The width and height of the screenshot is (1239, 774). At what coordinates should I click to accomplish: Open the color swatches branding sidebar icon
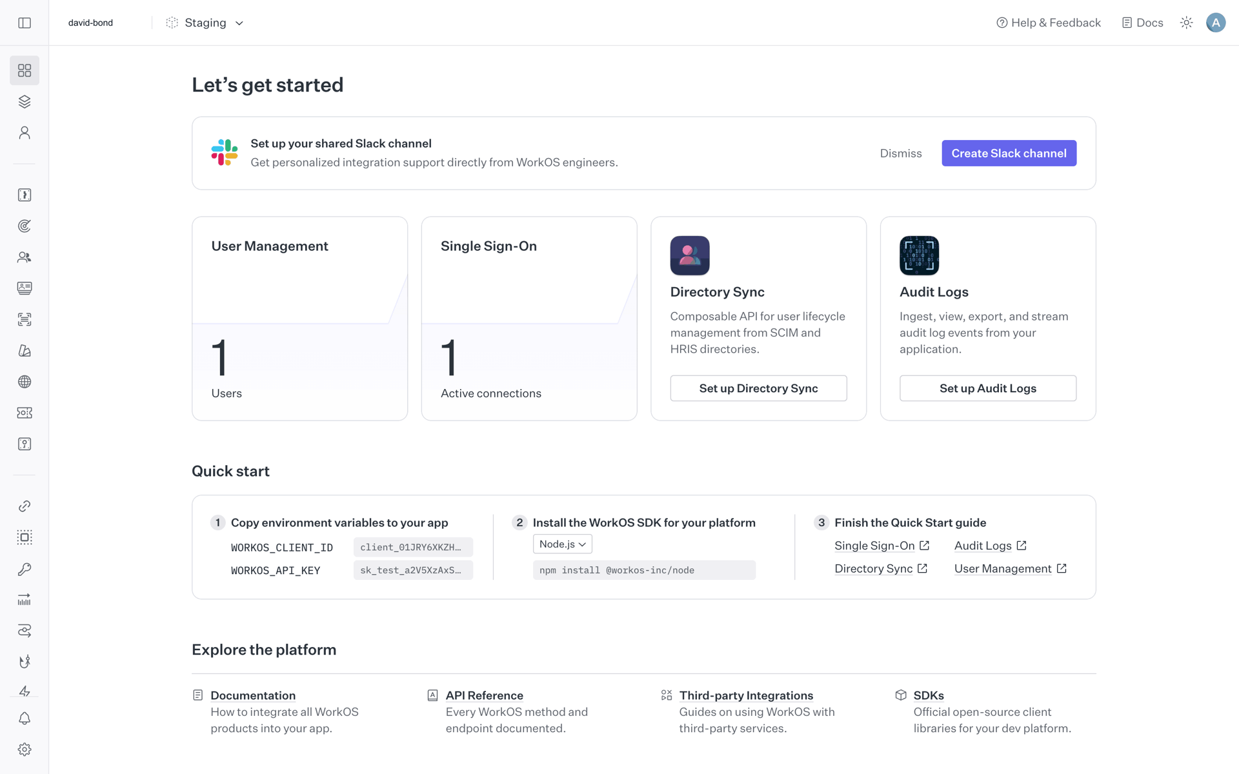(x=25, y=350)
